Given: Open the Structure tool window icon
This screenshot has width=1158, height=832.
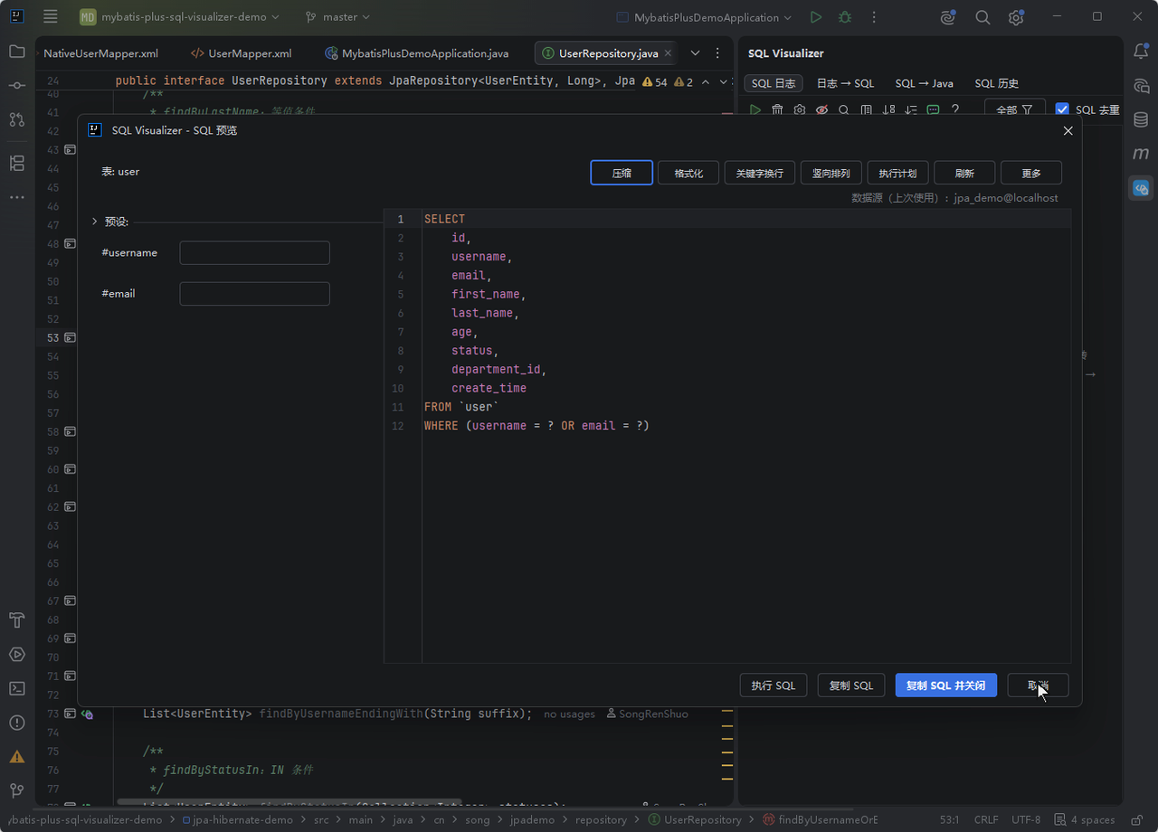Looking at the screenshot, I should click(x=17, y=163).
